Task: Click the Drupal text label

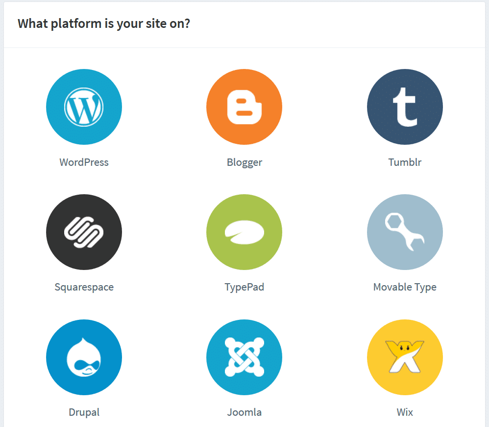Action: 84,412
